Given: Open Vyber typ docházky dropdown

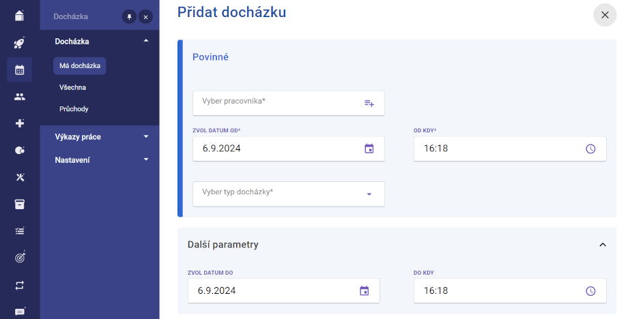Looking at the screenshot, I should [x=288, y=194].
